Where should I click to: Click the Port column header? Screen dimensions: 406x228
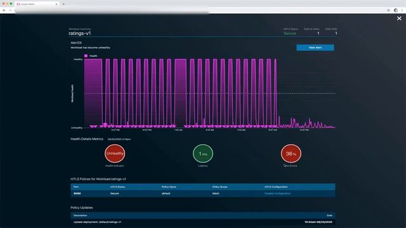click(76, 187)
